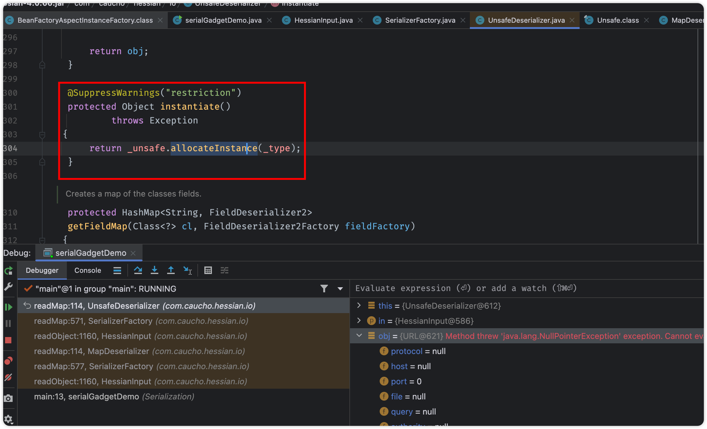Viewport: 707px width, 429px height.
Task: Click the Rerun debug session icon
Action: coord(9,271)
